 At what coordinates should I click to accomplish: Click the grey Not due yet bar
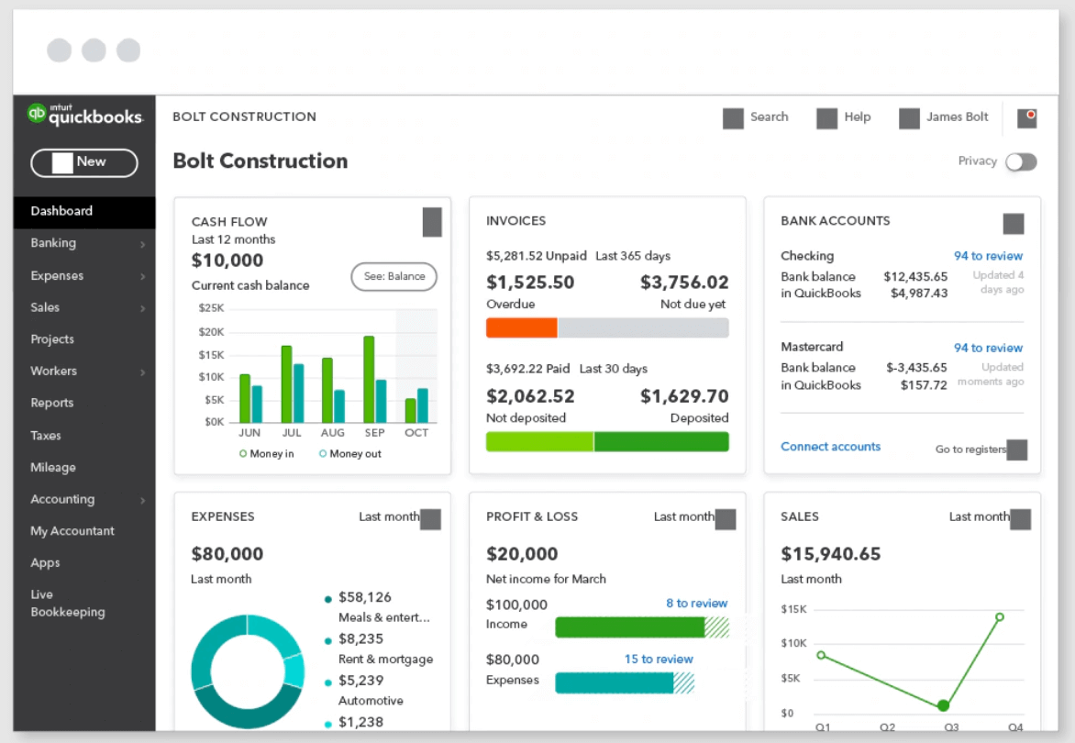643,327
